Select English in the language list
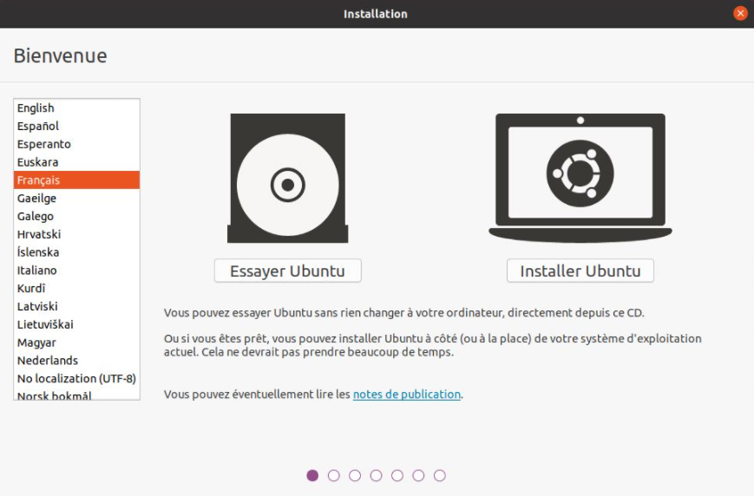The height and width of the screenshot is (496, 754). coord(76,108)
